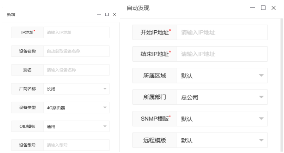The width and height of the screenshot is (284, 153).
Task: Focus the 设备名称 text field
Action: tap(76, 51)
